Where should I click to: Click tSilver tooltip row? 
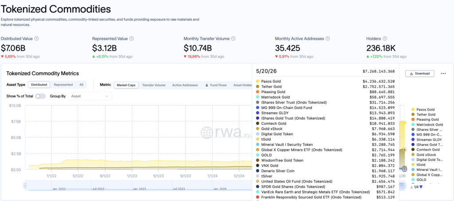click(325, 176)
